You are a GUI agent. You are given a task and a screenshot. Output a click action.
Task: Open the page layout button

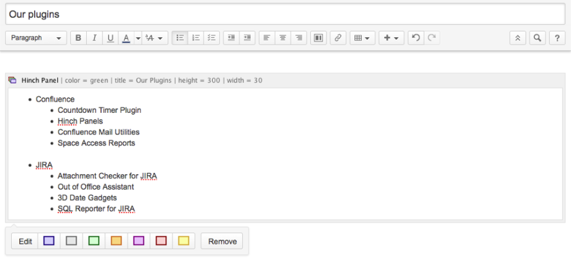318,38
